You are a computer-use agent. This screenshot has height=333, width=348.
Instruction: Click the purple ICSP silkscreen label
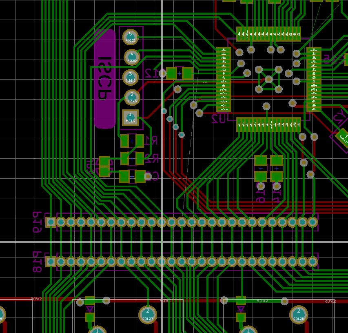coord(104,78)
